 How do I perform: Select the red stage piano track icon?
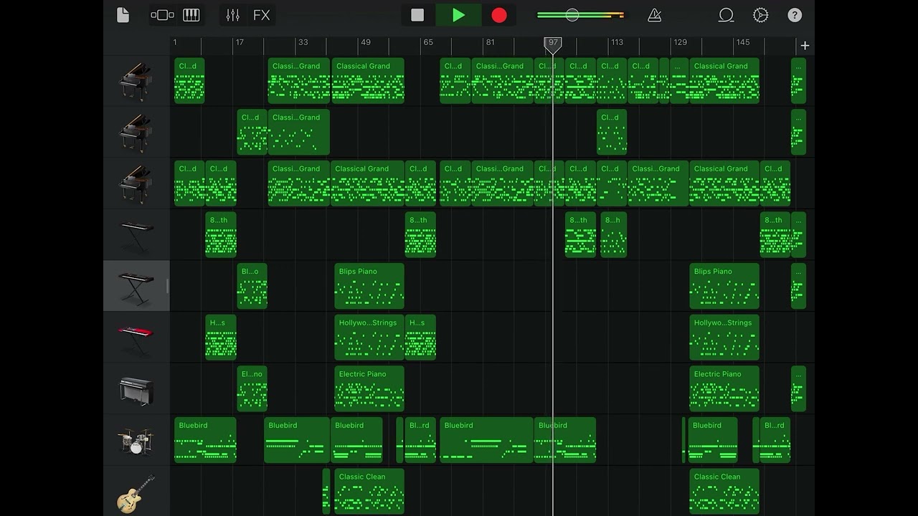136,338
